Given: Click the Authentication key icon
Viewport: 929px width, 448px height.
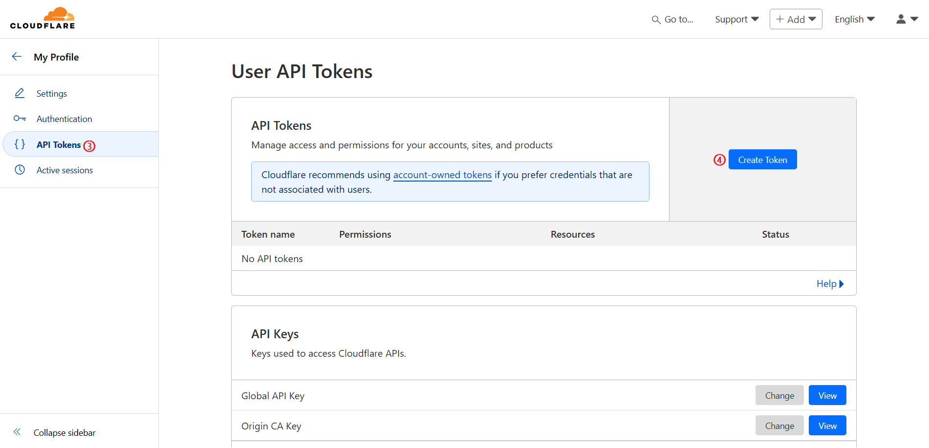Looking at the screenshot, I should [20, 119].
